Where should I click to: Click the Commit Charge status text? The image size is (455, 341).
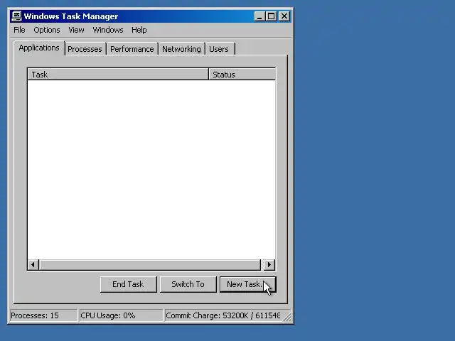(x=223, y=315)
